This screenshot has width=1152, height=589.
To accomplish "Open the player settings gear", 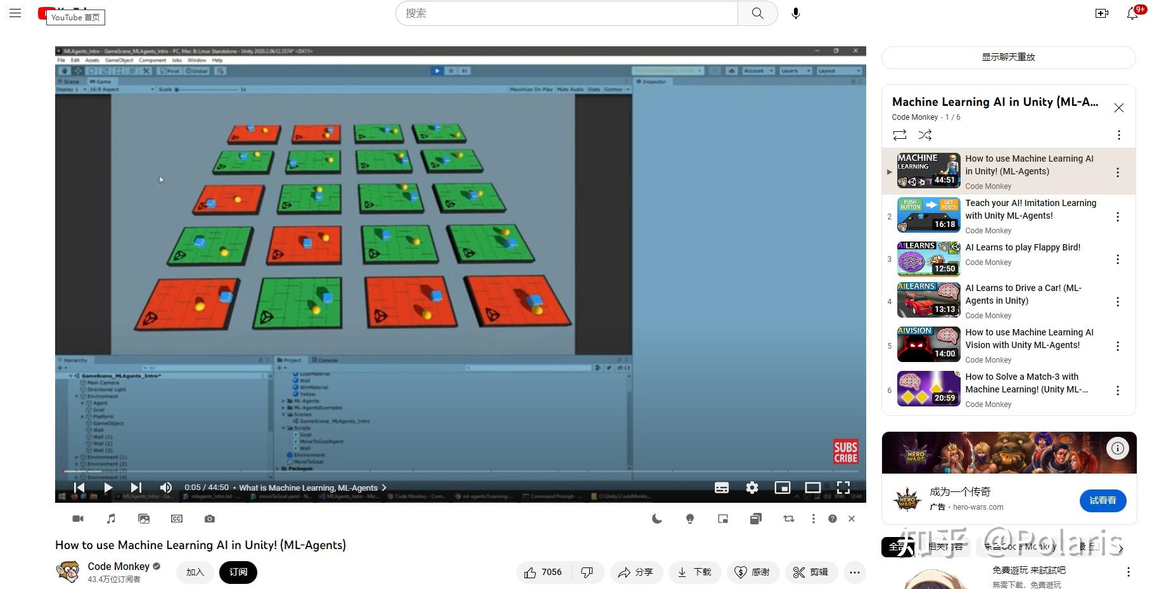I will [x=752, y=488].
